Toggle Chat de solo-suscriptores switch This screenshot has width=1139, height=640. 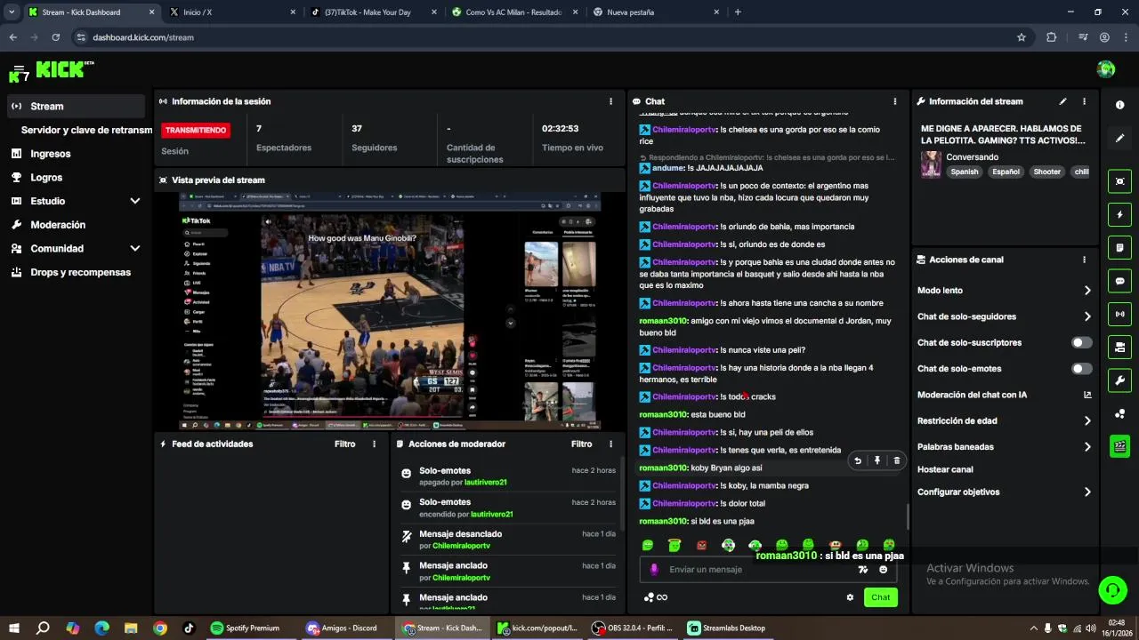[x=1082, y=342]
